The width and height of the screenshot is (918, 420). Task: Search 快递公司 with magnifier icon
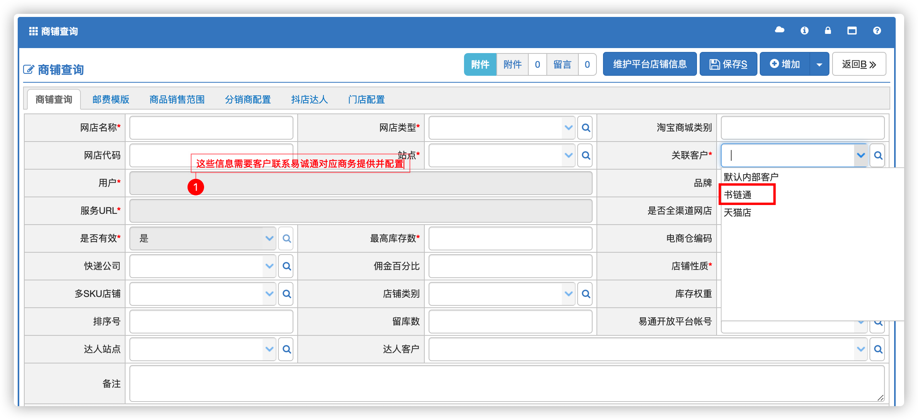coord(286,266)
